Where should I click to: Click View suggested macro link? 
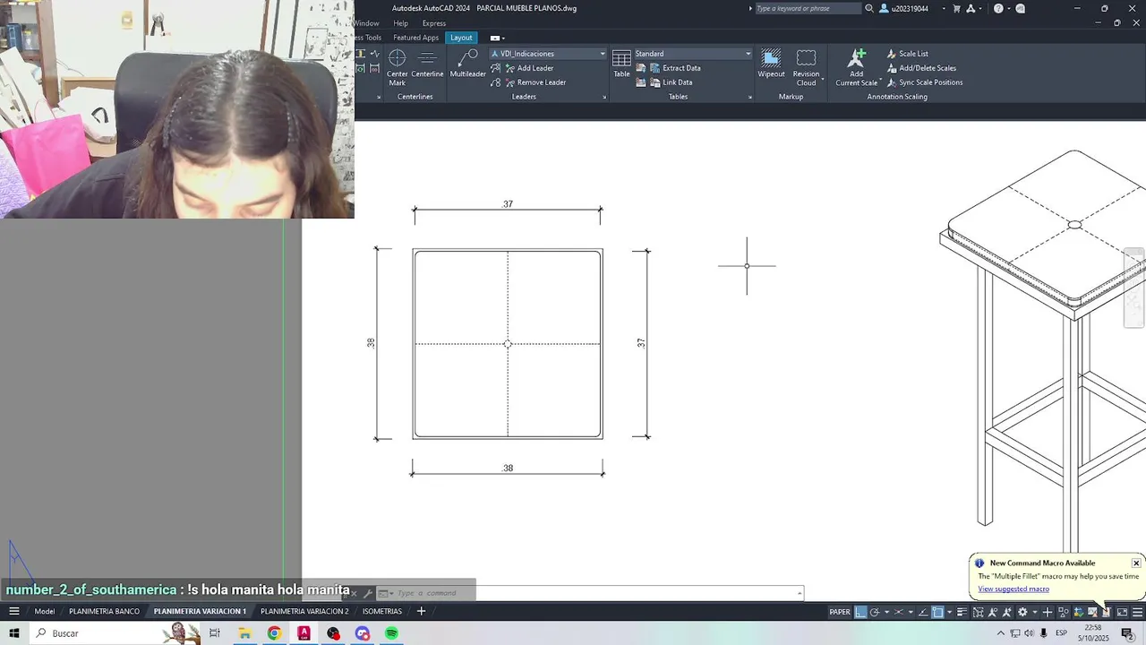(x=1013, y=589)
